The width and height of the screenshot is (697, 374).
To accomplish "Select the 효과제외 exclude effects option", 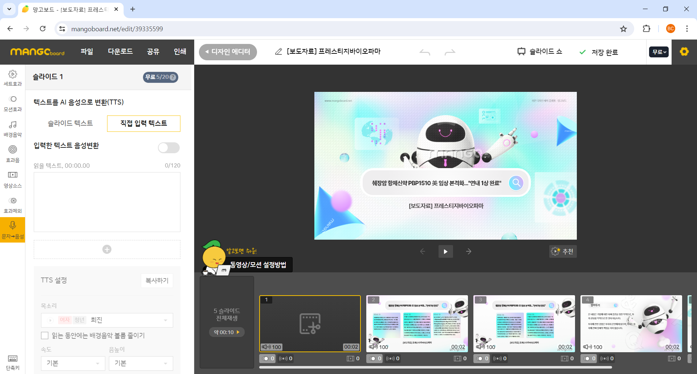I will (13, 205).
